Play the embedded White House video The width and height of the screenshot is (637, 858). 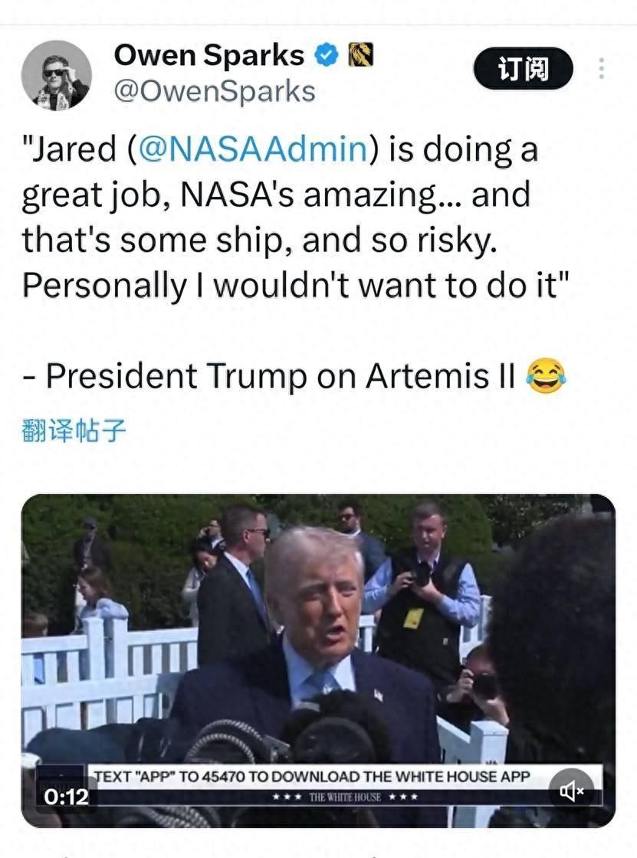pyautogui.click(x=318, y=660)
